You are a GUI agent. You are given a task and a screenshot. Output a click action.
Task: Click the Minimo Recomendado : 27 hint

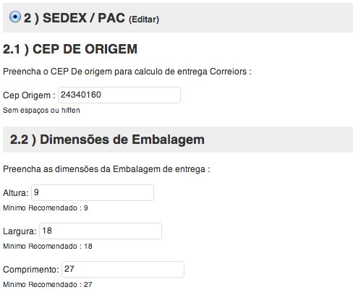point(48,284)
